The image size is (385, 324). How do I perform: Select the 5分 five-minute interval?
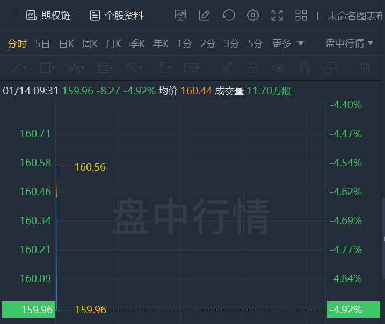click(x=256, y=43)
